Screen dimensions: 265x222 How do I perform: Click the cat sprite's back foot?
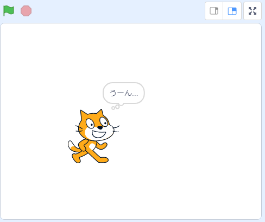tap(76, 158)
